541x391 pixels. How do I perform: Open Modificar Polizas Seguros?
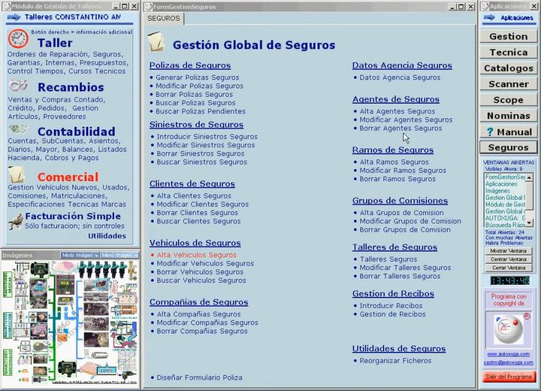point(199,86)
